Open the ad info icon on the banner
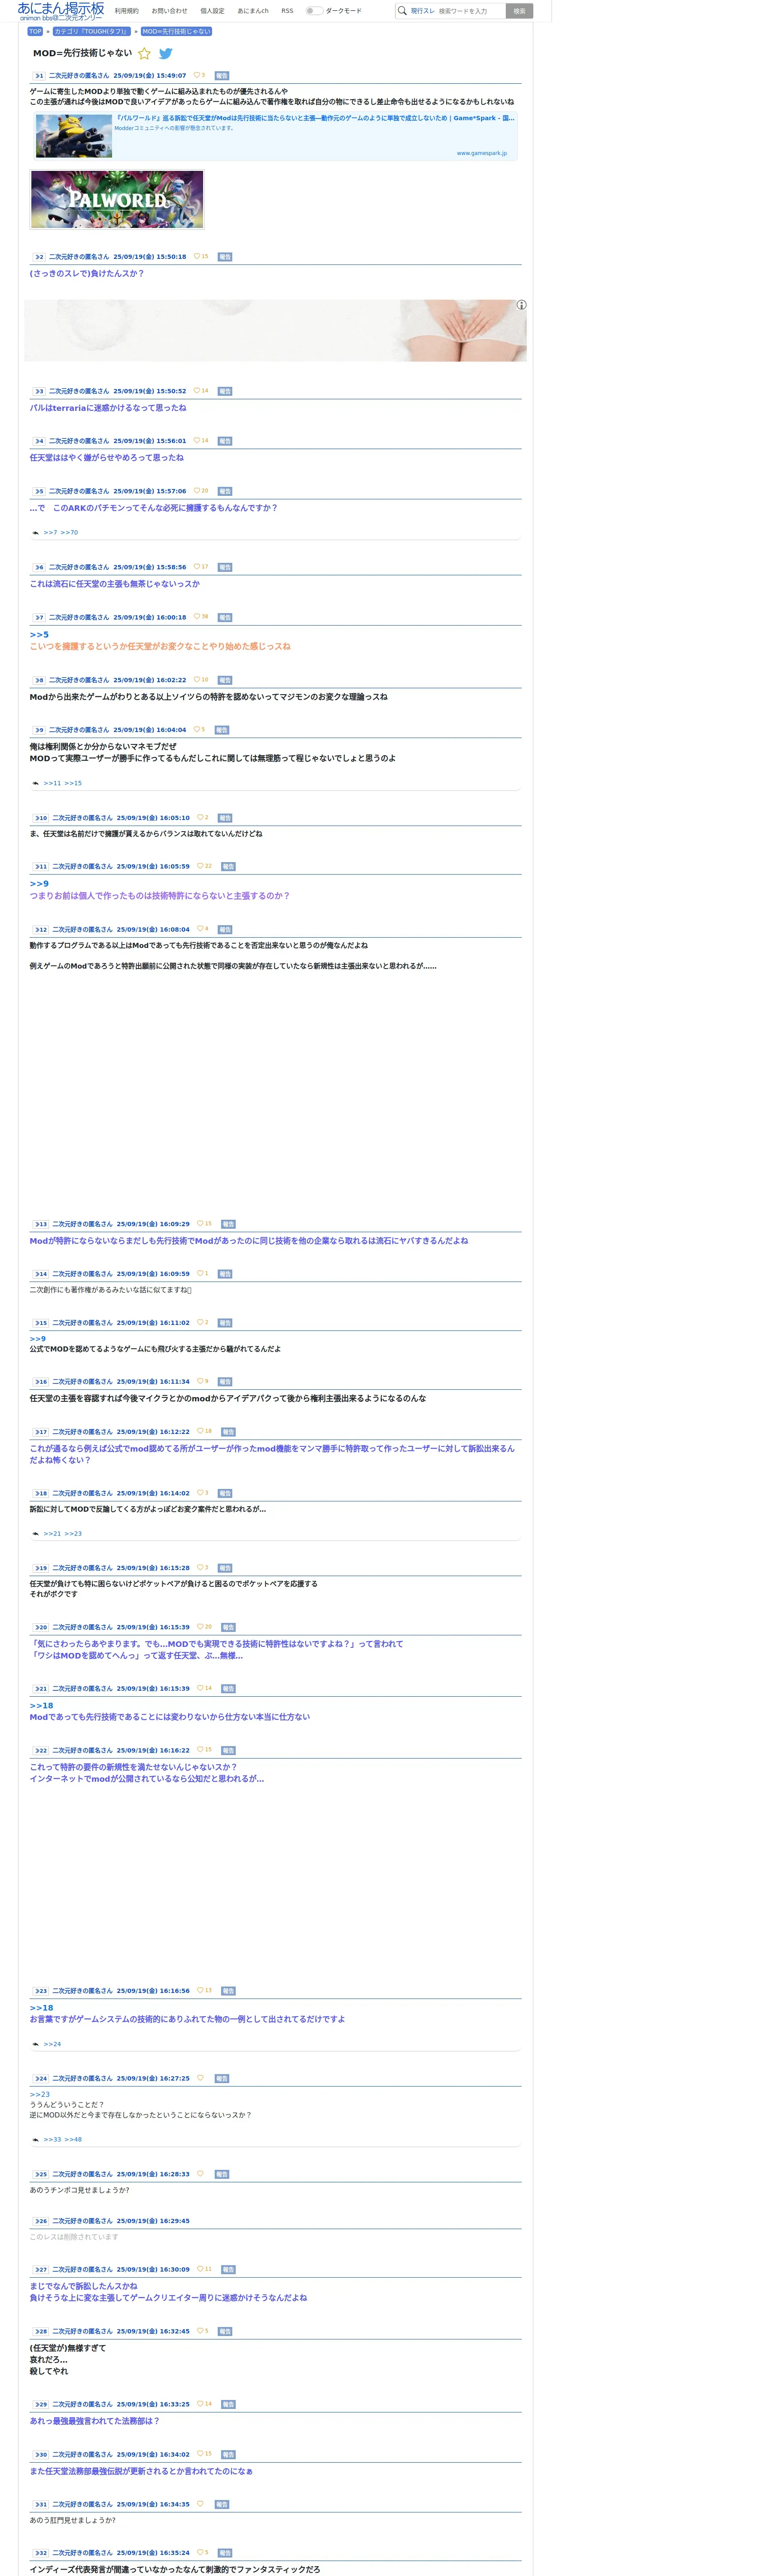The height and width of the screenshot is (2576, 778). tap(521, 305)
